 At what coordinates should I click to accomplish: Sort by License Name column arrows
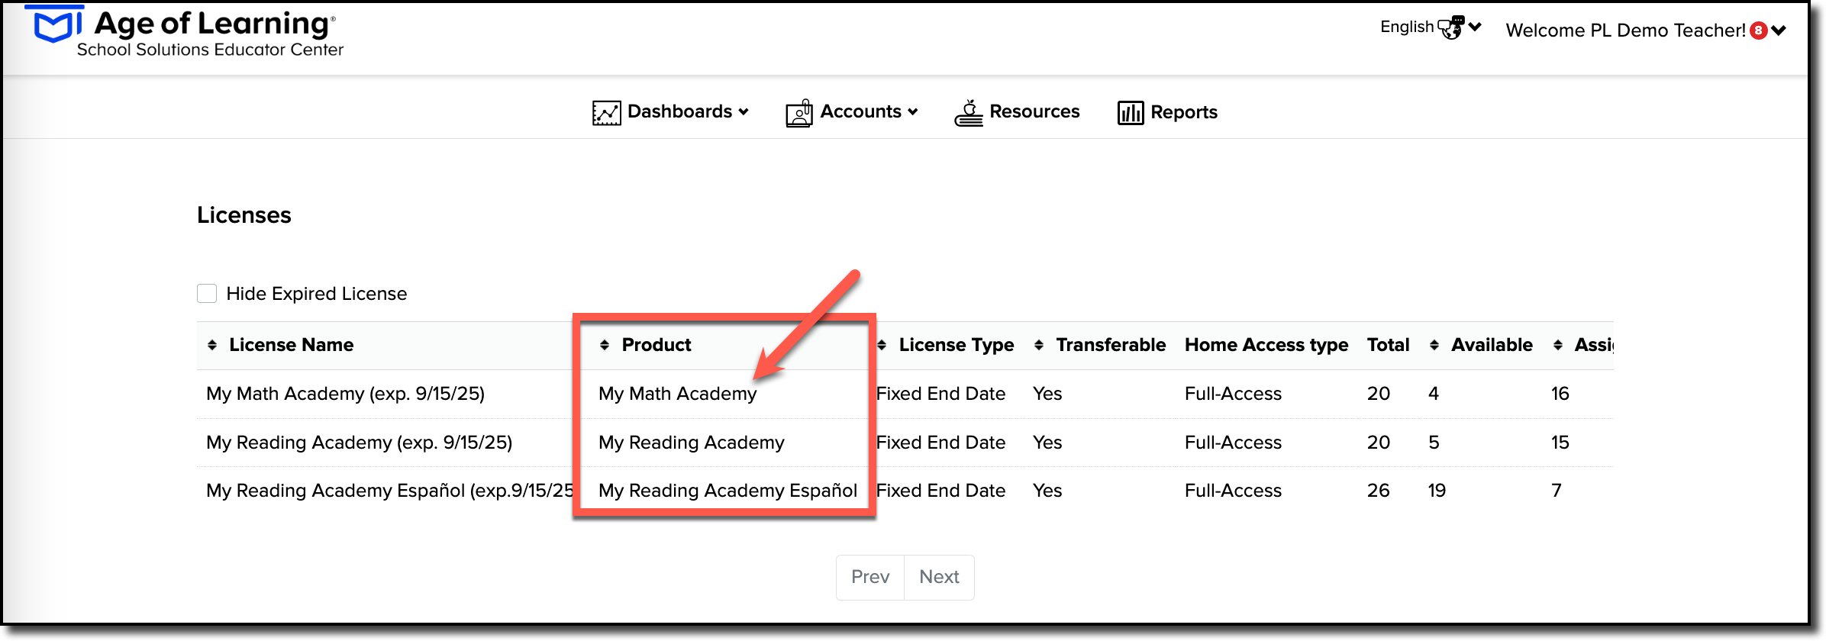[x=212, y=345]
